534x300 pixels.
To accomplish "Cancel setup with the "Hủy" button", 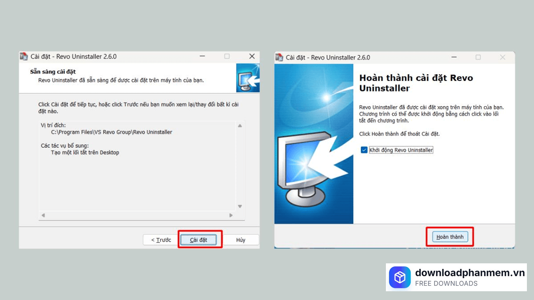I will tap(241, 240).
